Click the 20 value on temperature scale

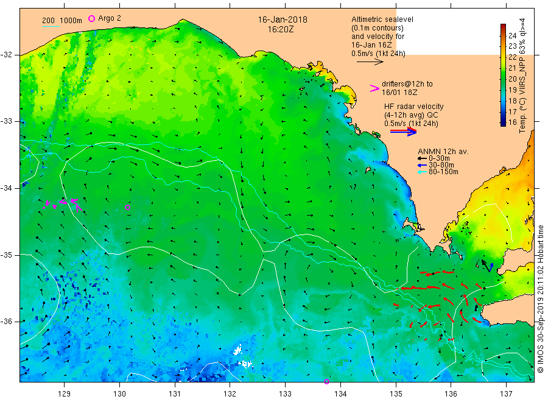[512, 79]
